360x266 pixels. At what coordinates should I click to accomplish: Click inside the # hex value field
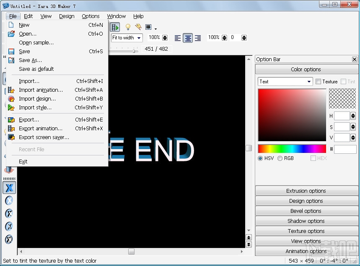[x=346, y=149]
